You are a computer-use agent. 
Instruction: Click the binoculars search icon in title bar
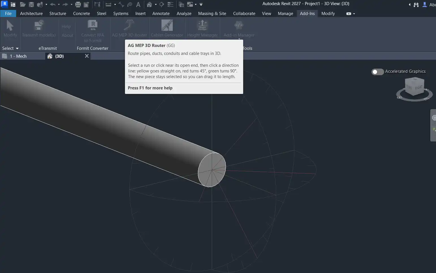[x=416, y=5]
